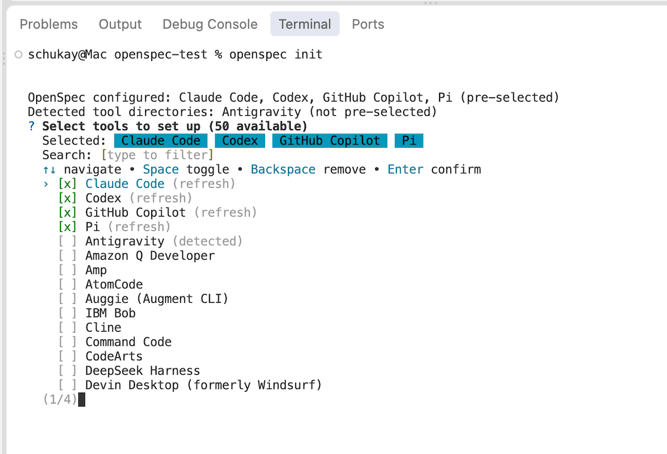Viewport: 667px width, 454px height.
Task: Check the Command Code checkbox
Action: pos(68,343)
